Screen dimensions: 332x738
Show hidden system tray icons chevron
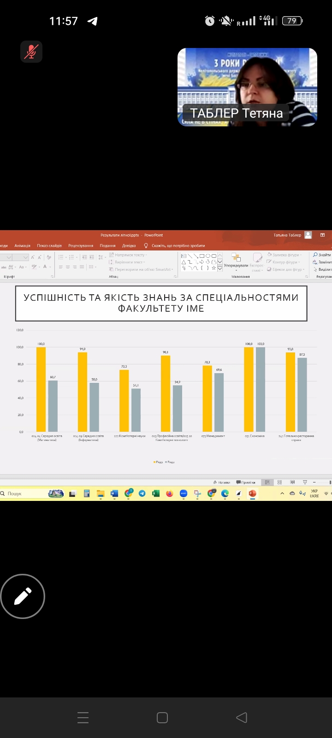(282, 494)
